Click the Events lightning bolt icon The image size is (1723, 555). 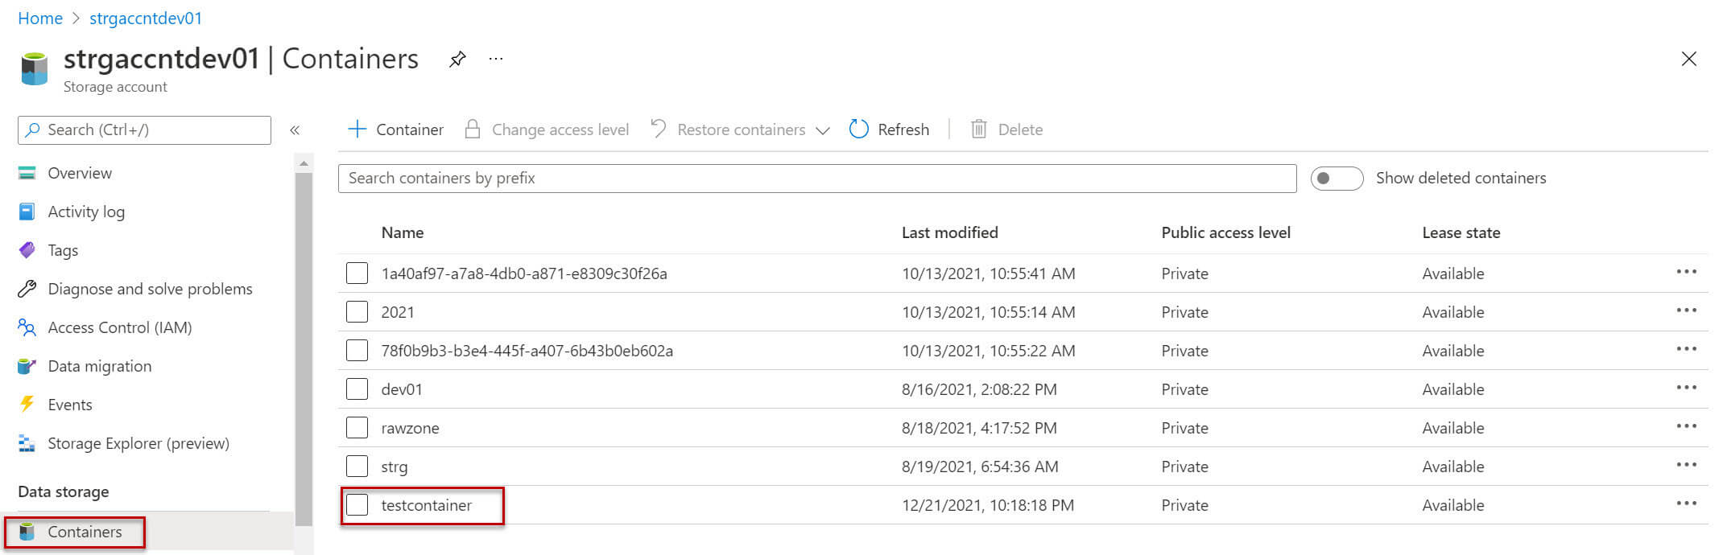tap(27, 405)
